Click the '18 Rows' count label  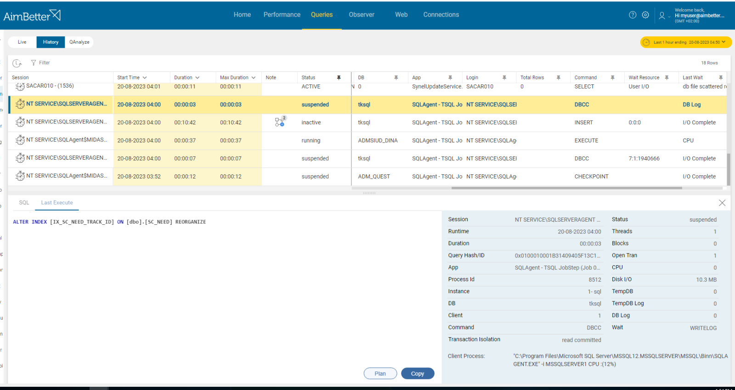click(x=709, y=63)
